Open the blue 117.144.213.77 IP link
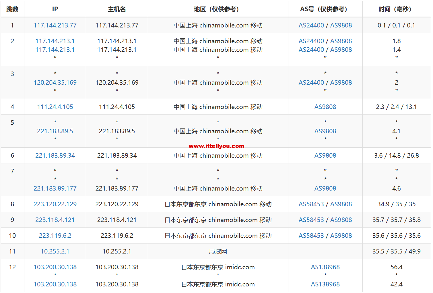The height and width of the screenshot is (293, 433). 55,25
